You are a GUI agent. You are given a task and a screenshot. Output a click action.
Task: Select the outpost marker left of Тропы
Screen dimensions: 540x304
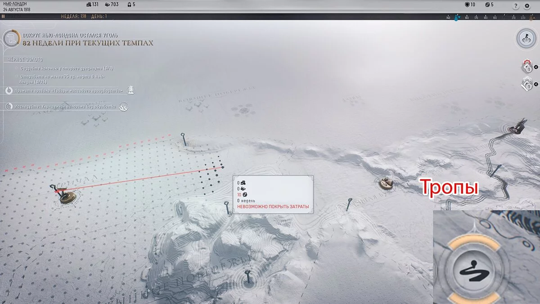click(x=385, y=183)
